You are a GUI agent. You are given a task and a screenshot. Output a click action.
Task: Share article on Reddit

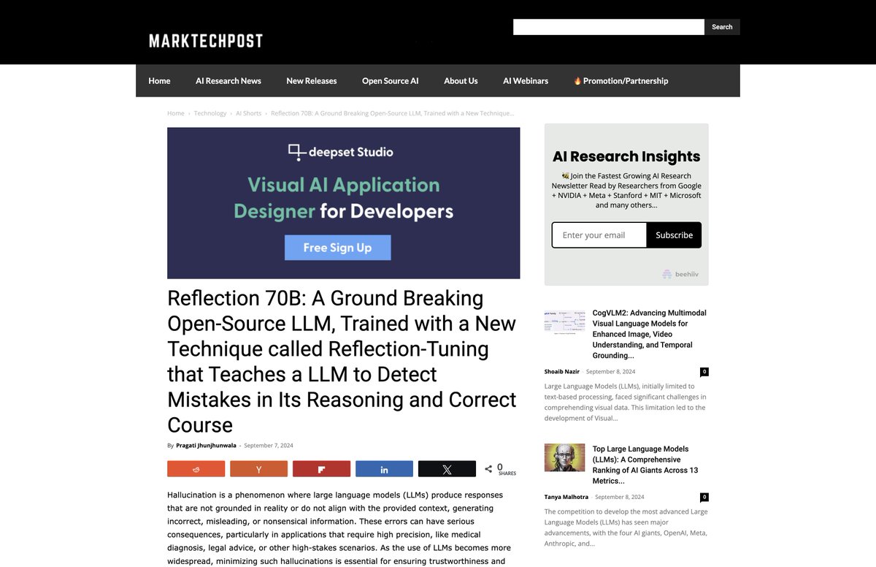pos(196,469)
